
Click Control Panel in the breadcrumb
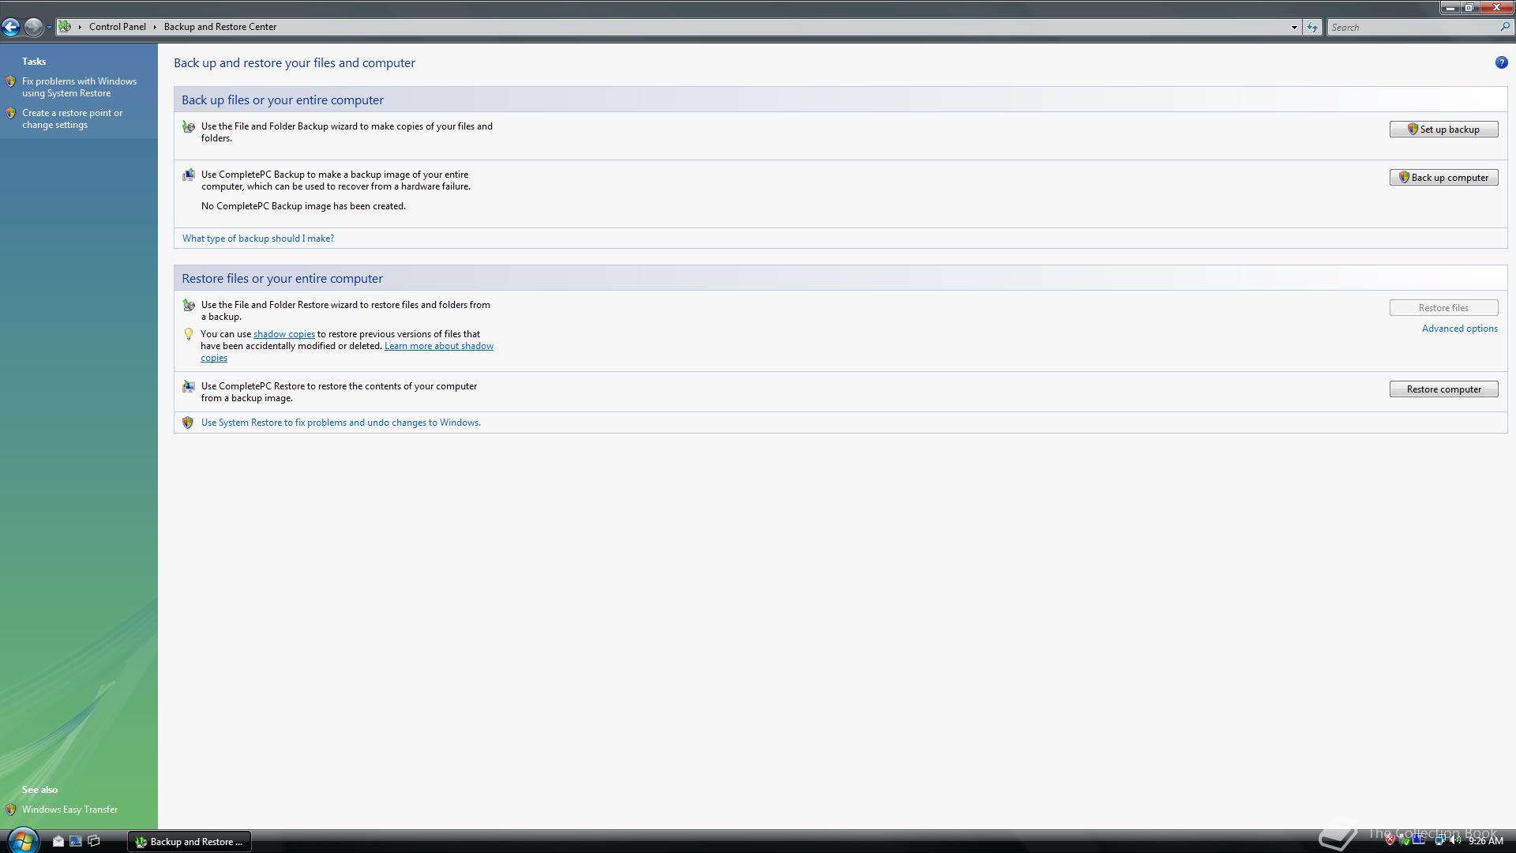point(117,27)
